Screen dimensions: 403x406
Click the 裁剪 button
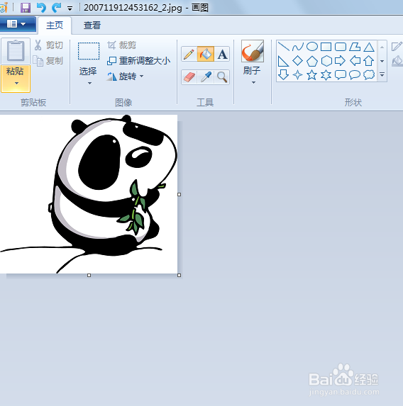tap(122, 45)
